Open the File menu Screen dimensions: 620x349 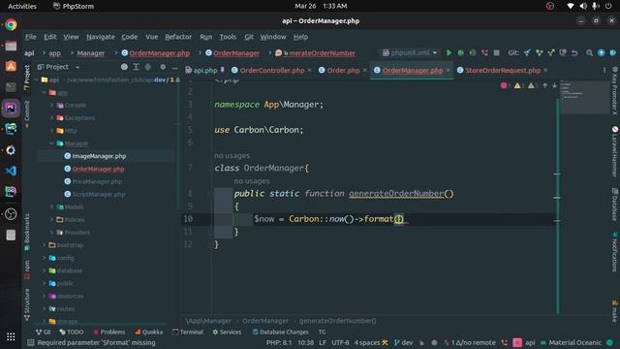click(30, 37)
